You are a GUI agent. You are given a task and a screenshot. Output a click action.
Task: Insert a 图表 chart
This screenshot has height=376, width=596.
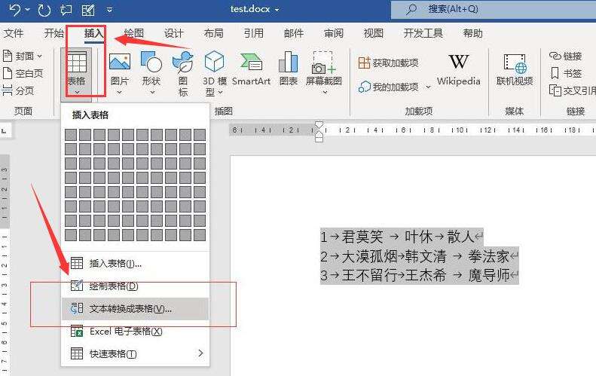(288, 69)
